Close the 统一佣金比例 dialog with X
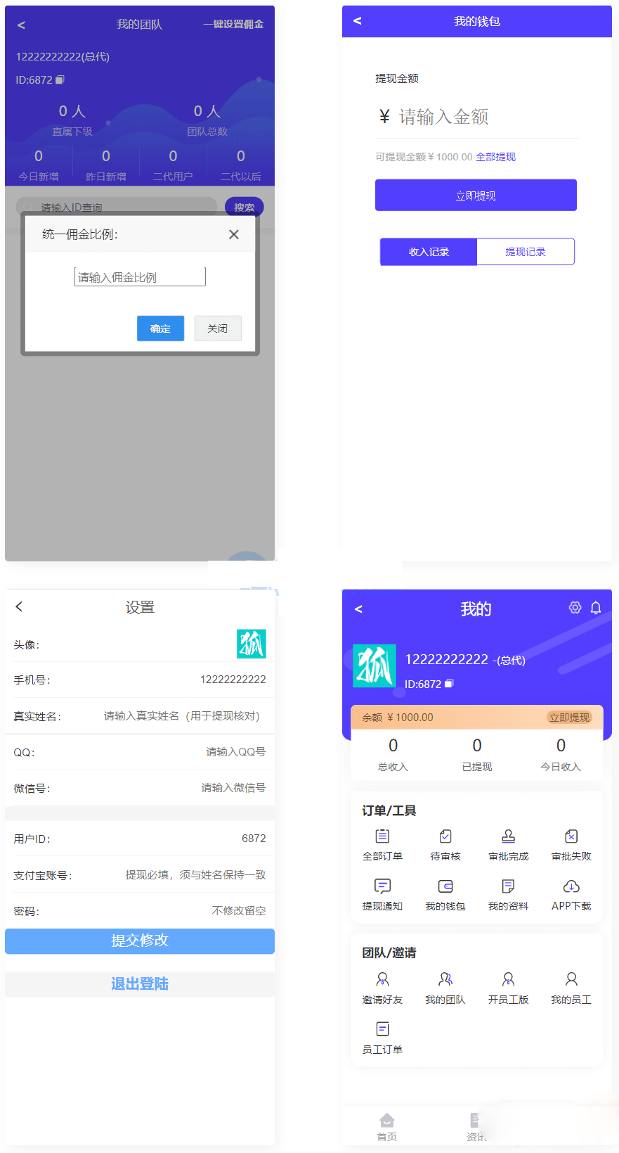 234,234
